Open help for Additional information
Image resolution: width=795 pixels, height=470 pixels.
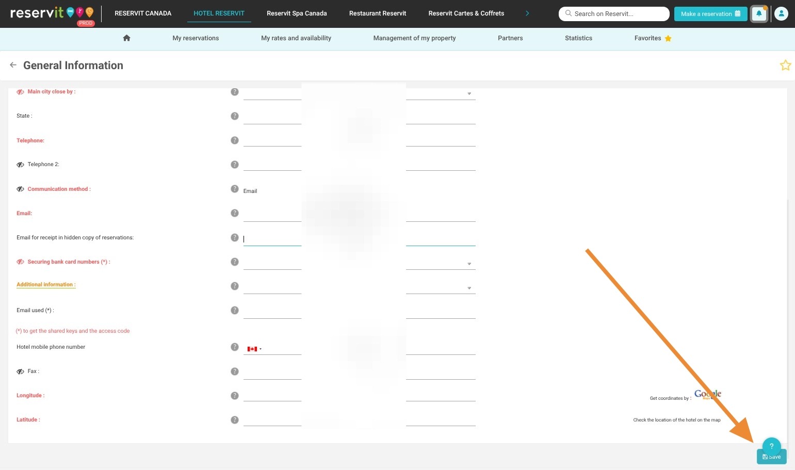tap(235, 286)
